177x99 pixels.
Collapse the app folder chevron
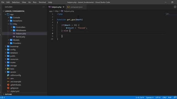click(x=6, y=14)
